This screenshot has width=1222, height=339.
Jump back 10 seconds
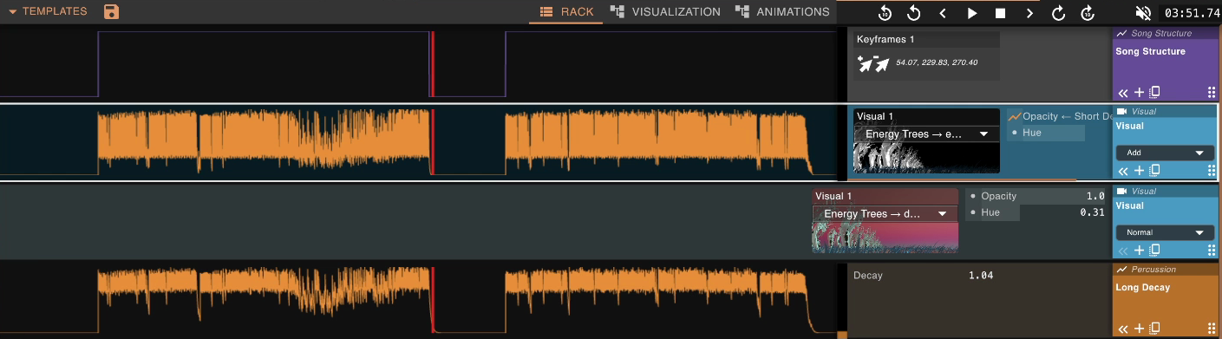click(x=885, y=13)
